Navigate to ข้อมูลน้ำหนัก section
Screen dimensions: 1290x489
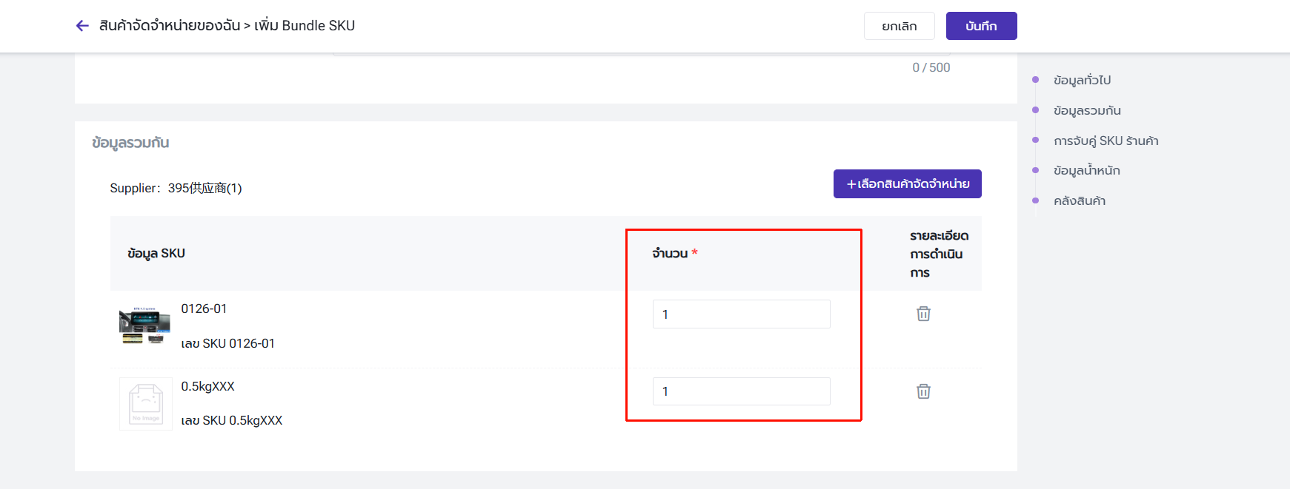pyautogui.click(x=1086, y=171)
